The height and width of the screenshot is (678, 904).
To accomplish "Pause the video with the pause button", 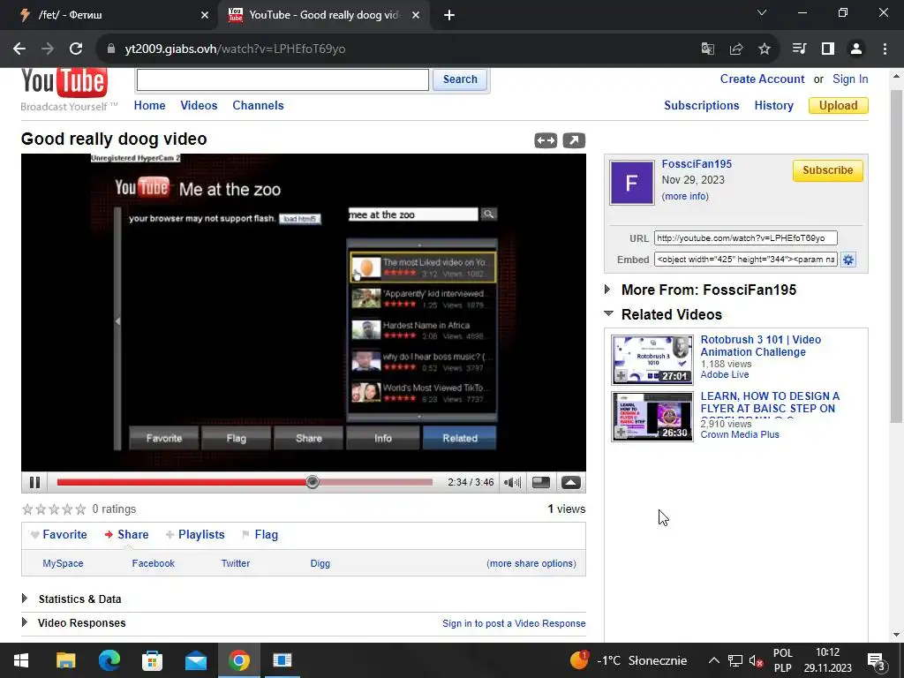I will coord(34,482).
